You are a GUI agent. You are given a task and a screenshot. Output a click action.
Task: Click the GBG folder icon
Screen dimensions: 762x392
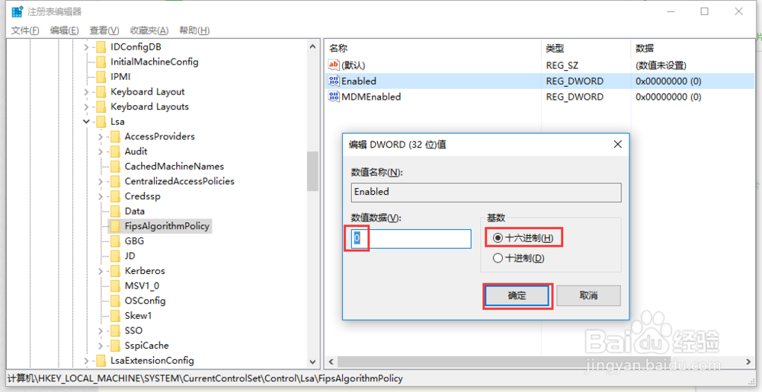click(x=115, y=241)
